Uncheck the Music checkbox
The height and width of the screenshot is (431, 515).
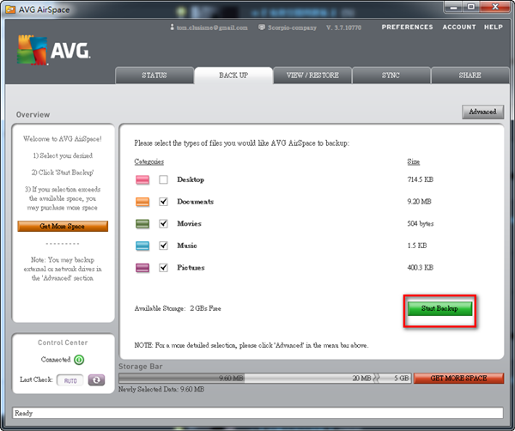coord(163,246)
